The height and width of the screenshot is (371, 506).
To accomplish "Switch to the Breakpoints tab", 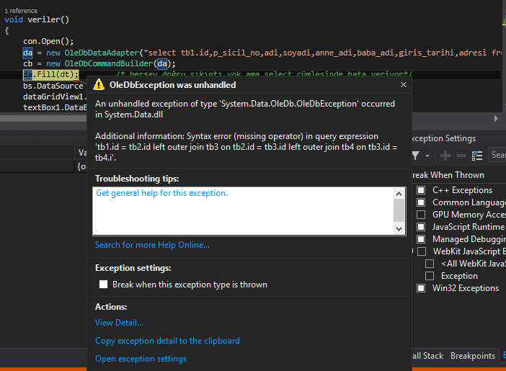I will 473,356.
